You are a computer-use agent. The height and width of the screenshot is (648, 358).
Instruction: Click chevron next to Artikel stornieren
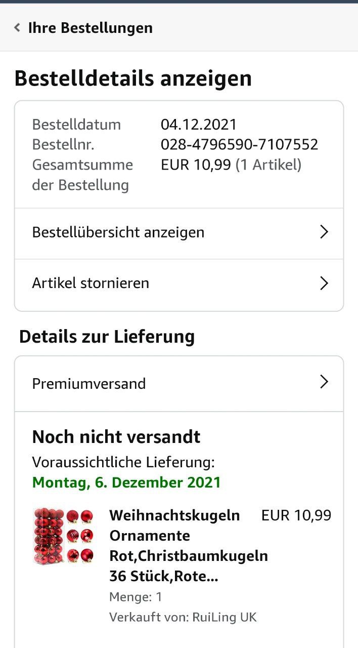pos(324,283)
